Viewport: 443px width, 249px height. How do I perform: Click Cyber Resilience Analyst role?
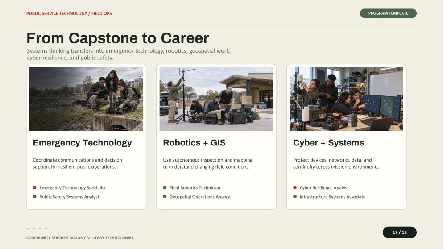324,188
